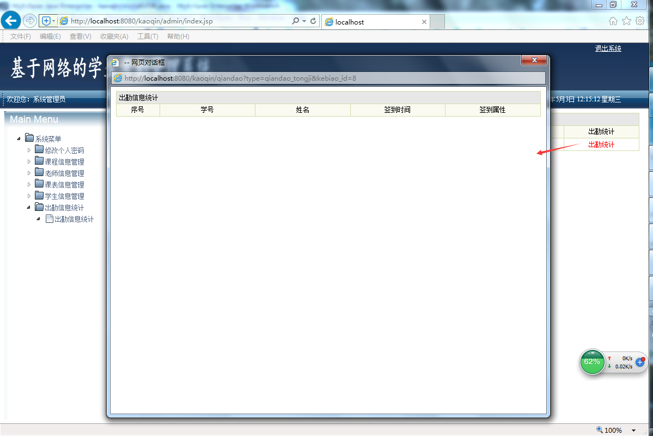
Task: Open the 工具(T) menu
Action: pyautogui.click(x=148, y=37)
